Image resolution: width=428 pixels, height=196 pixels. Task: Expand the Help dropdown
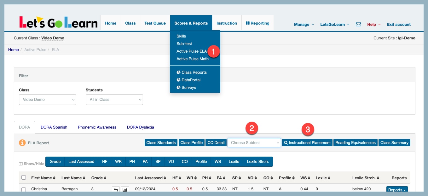(374, 24)
